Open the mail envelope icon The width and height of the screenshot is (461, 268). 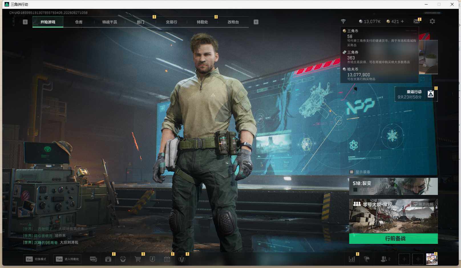416,21
